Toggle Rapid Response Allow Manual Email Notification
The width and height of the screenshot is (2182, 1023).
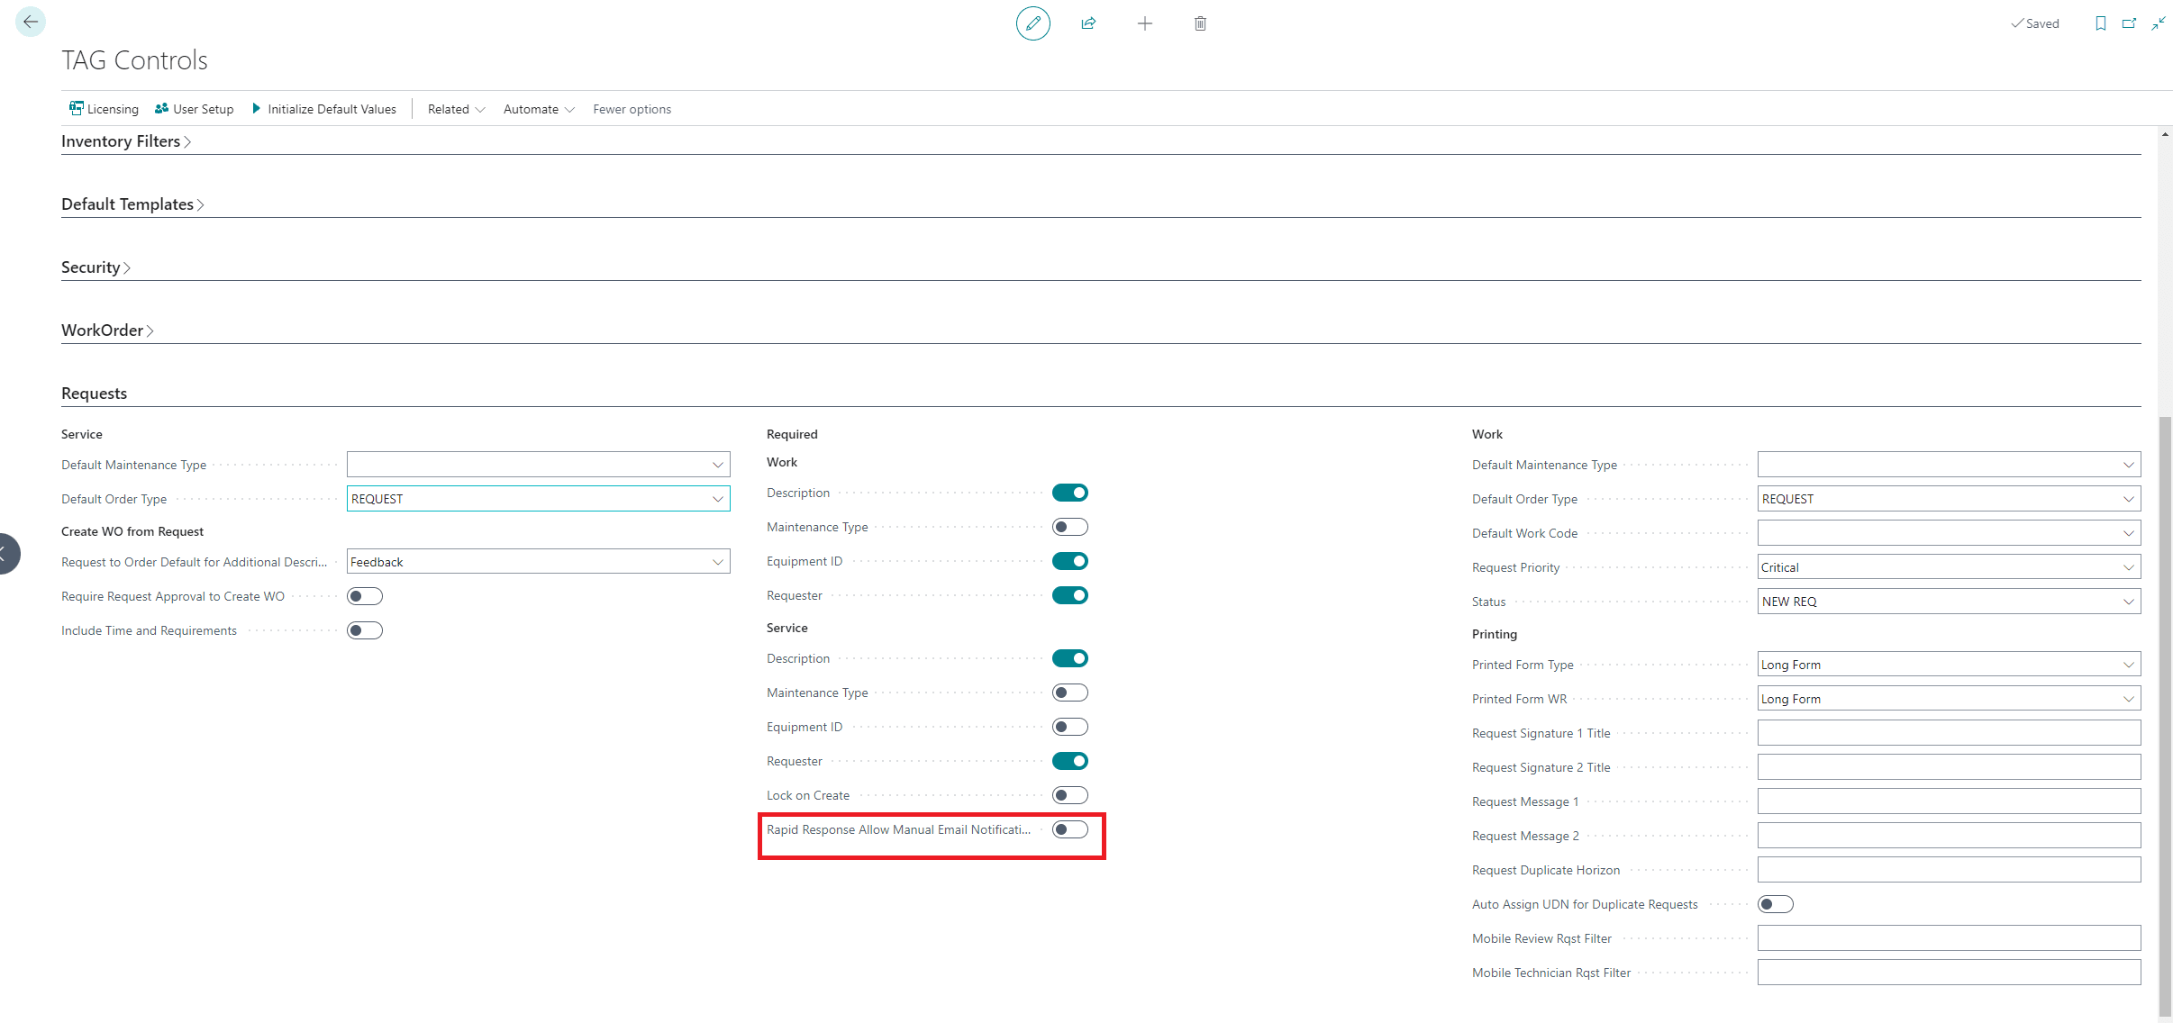click(x=1070, y=828)
